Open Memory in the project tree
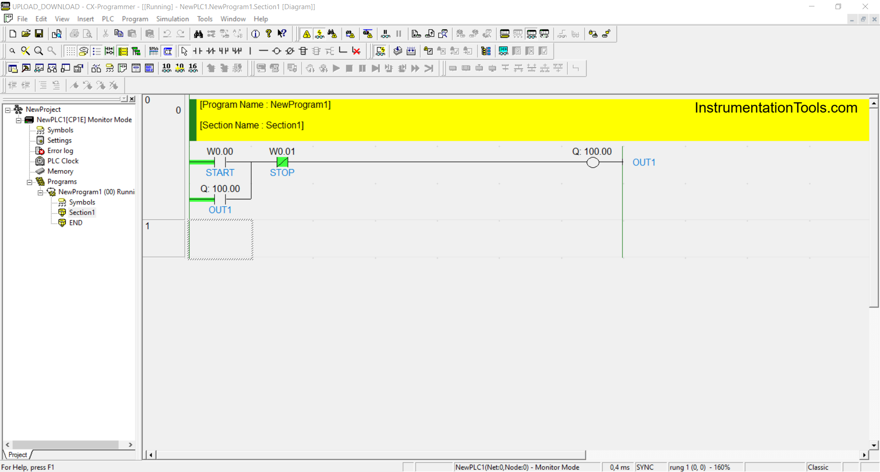Screen dimensions: 880x472 60,171
